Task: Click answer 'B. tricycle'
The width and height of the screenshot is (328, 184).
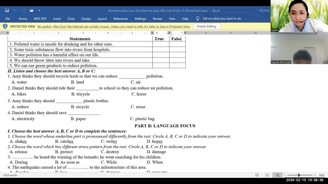Action: (80, 94)
